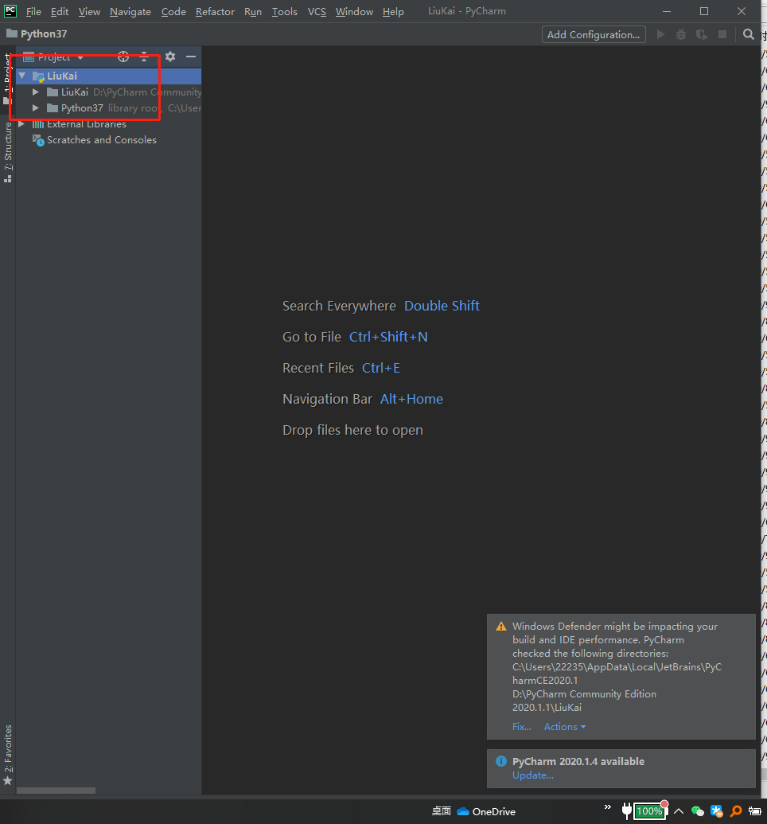This screenshot has width=767, height=824.
Task: Open Search Everywhere magnifier icon
Action: tap(748, 35)
